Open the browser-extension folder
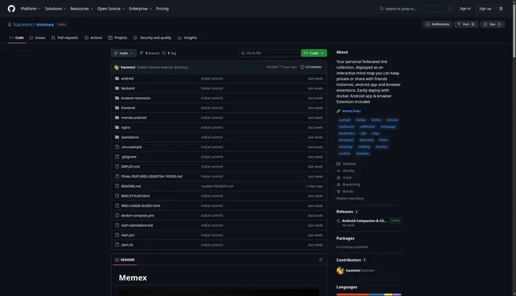 pyautogui.click(x=135, y=98)
